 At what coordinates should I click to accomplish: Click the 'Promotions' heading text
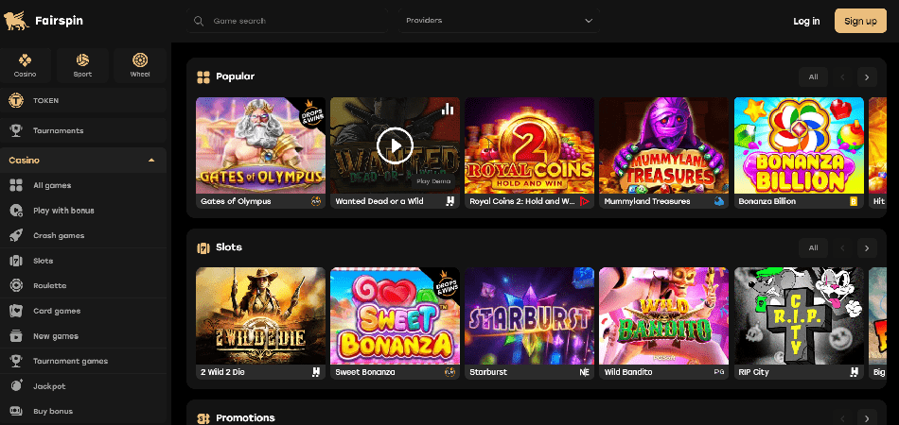click(x=245, y=418)
